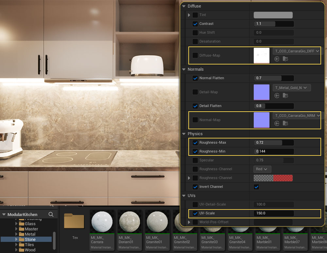
Task: Select the MI_MK_Carrara material thumbnail
Action: [x=102, y=222]
